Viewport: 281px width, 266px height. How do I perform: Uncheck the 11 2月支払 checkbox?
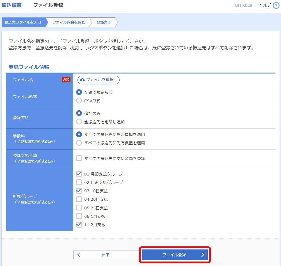pos(79,225)
